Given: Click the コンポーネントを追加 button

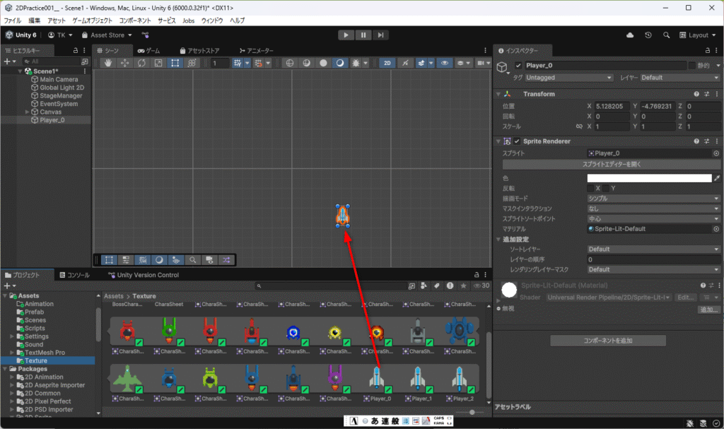Looking at the screenshot, I should pyautogui.click(x=608, y=341).
